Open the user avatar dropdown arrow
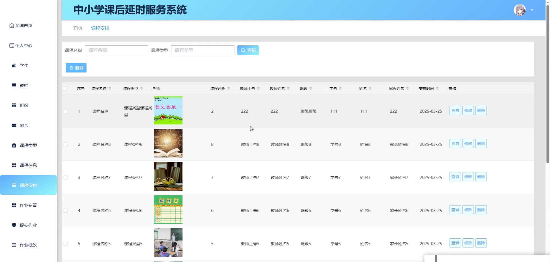The image size is (550, 262). click(532, 10)
